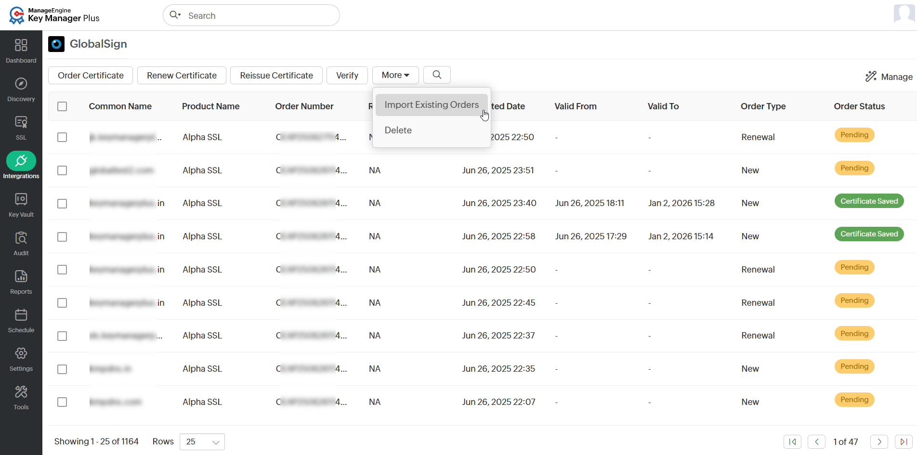The width and height of the screenshot is (917, 455).
Task: Open Settings gear in the sidebar
Action: coord(21,353)
